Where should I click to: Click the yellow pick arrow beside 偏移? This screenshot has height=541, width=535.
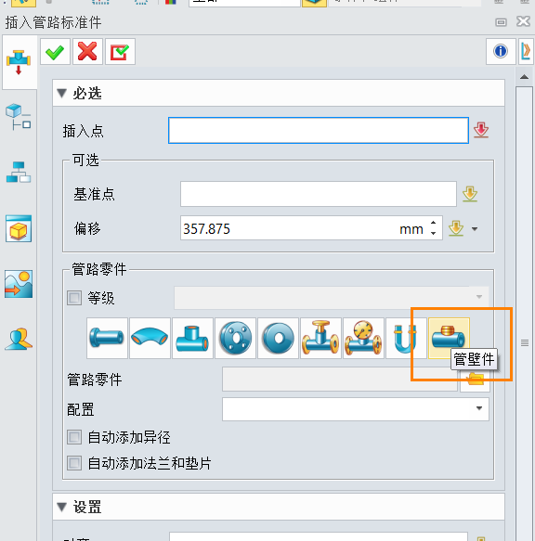pos(456,228)
